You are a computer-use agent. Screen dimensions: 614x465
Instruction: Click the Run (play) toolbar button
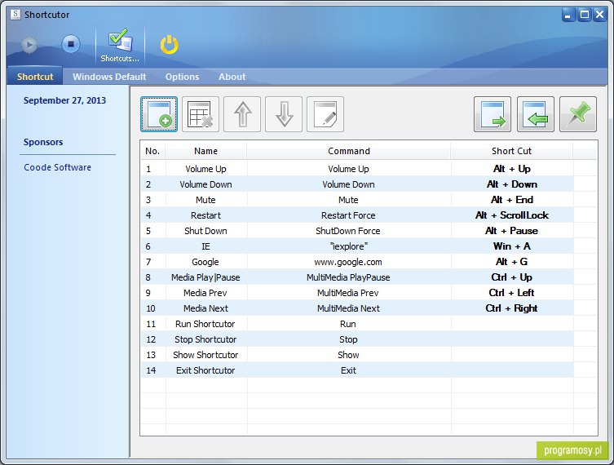29,44
